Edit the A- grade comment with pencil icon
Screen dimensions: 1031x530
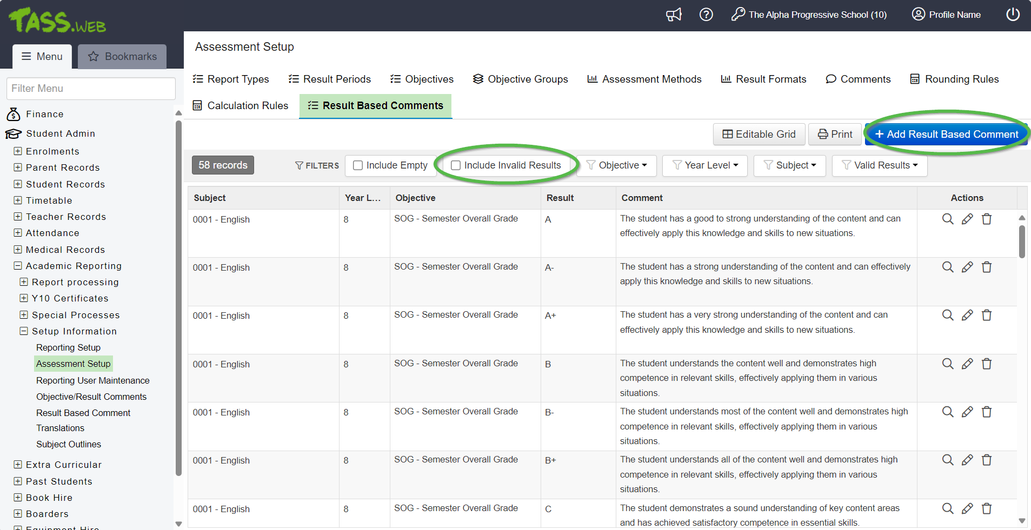coord(967,267)
